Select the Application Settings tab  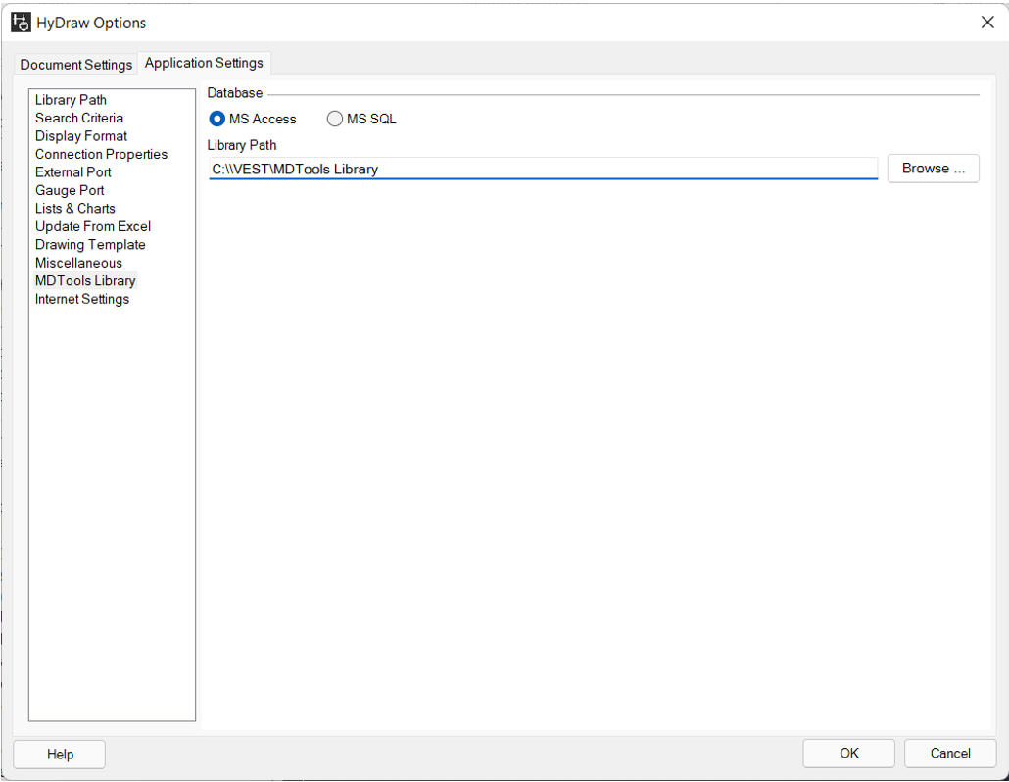click(x=204, y=63)
